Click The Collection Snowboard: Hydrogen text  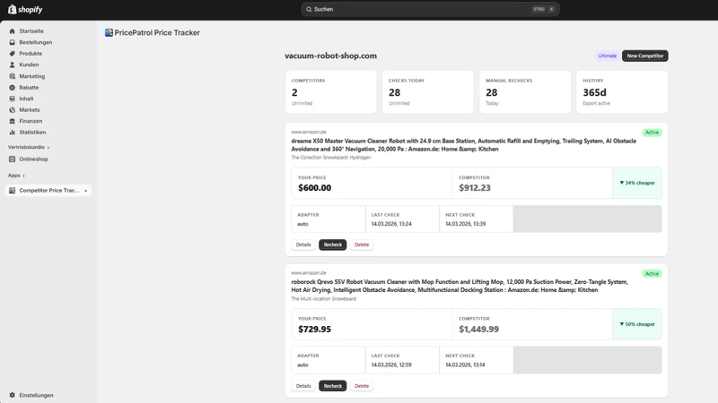[x=331, y=158]
